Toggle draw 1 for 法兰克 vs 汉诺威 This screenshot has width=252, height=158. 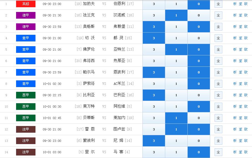176,15
